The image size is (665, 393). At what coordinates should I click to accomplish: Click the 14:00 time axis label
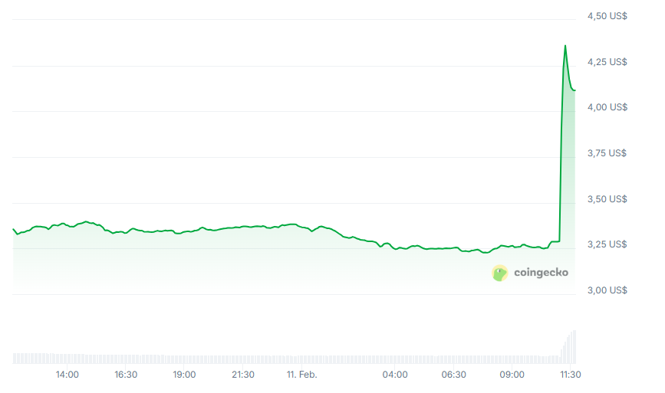click(67, 375)
